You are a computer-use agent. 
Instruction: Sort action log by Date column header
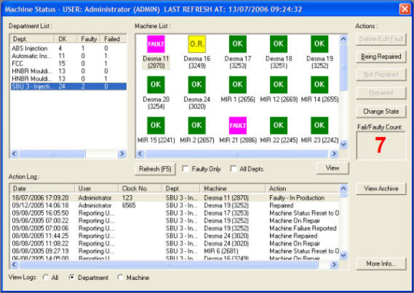42,188
